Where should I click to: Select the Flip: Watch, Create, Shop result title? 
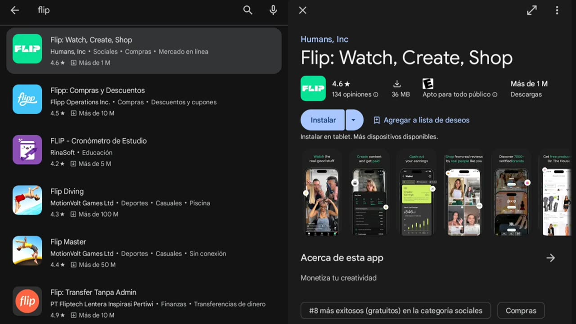tap(91, 40)
